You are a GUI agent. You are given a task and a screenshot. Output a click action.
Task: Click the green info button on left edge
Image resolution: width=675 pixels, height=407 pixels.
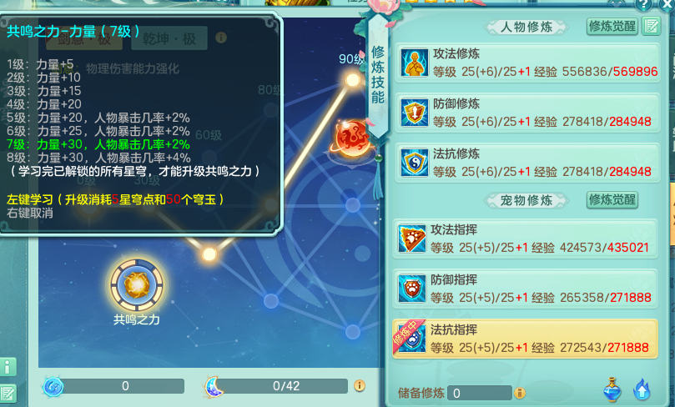coord(8,367)
